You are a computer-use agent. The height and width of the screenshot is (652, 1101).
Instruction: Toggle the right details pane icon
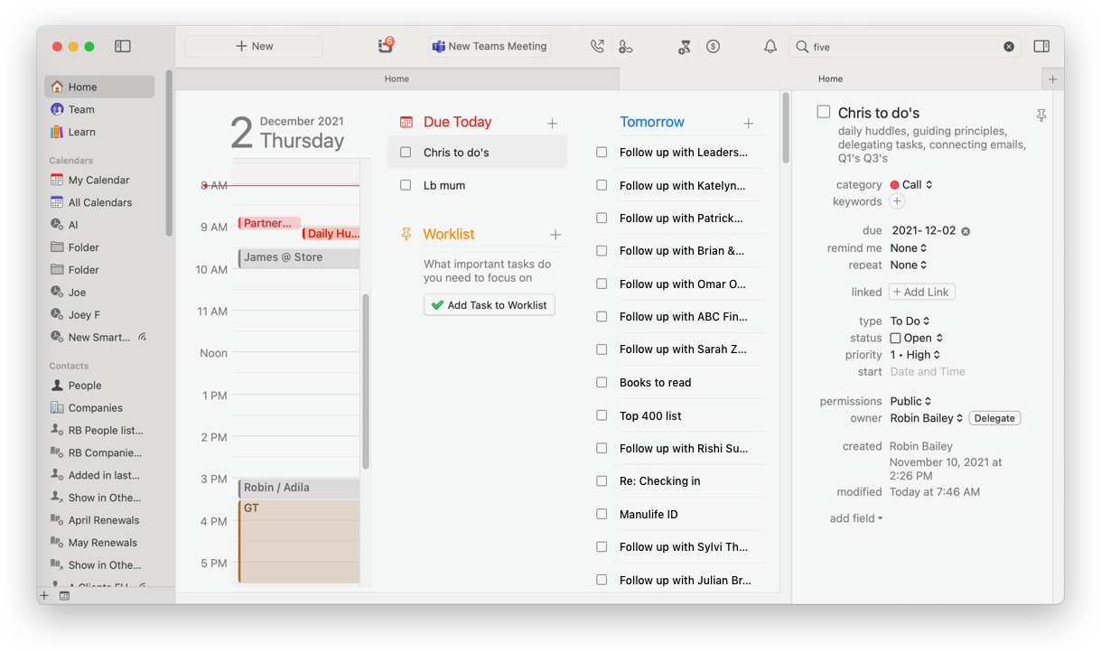point(1041,46)
